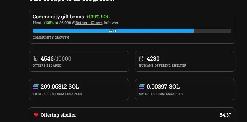Click the +135% next bonus text

coord(48,23)
